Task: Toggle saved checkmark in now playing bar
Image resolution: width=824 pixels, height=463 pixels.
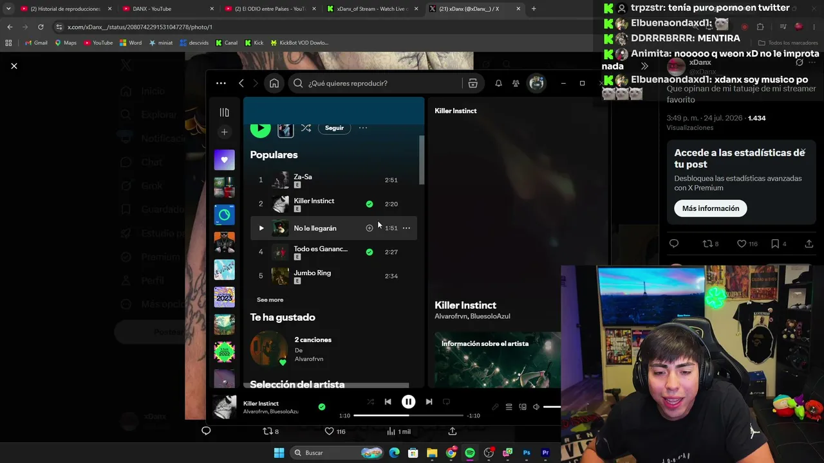Action: tap(322, 406)
